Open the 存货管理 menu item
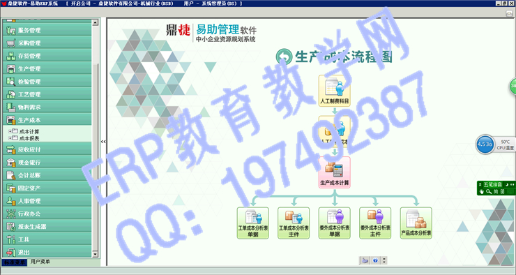 pos(47,56)
